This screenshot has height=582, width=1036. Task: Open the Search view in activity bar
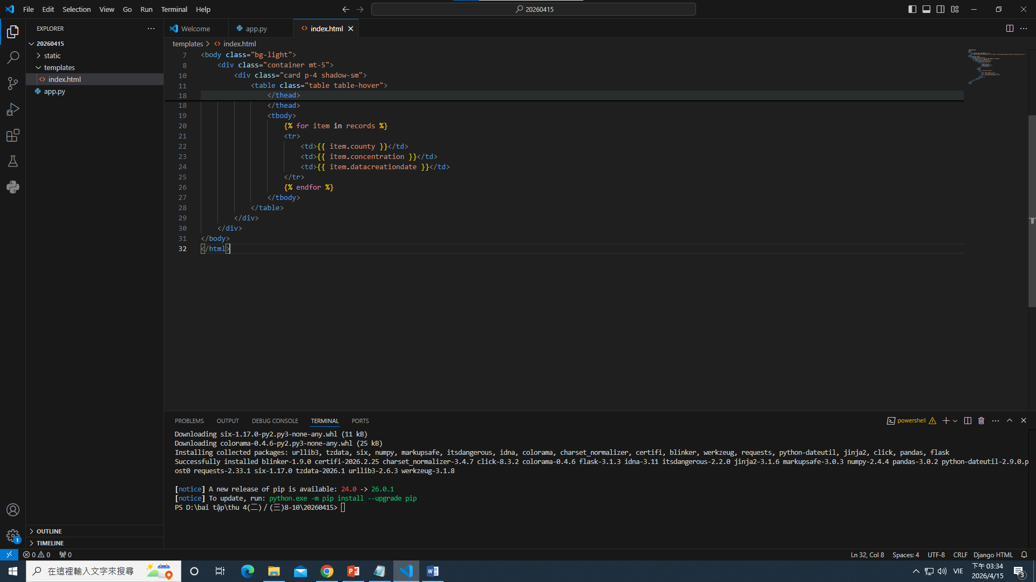point(13,57)
